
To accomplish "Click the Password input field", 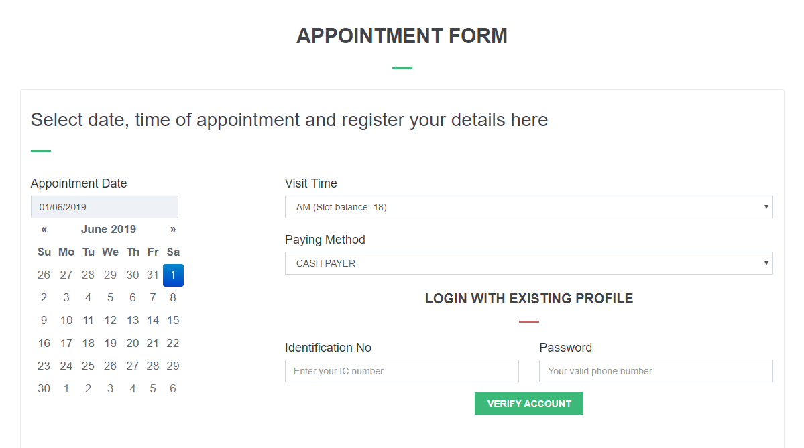I will 656,371.
